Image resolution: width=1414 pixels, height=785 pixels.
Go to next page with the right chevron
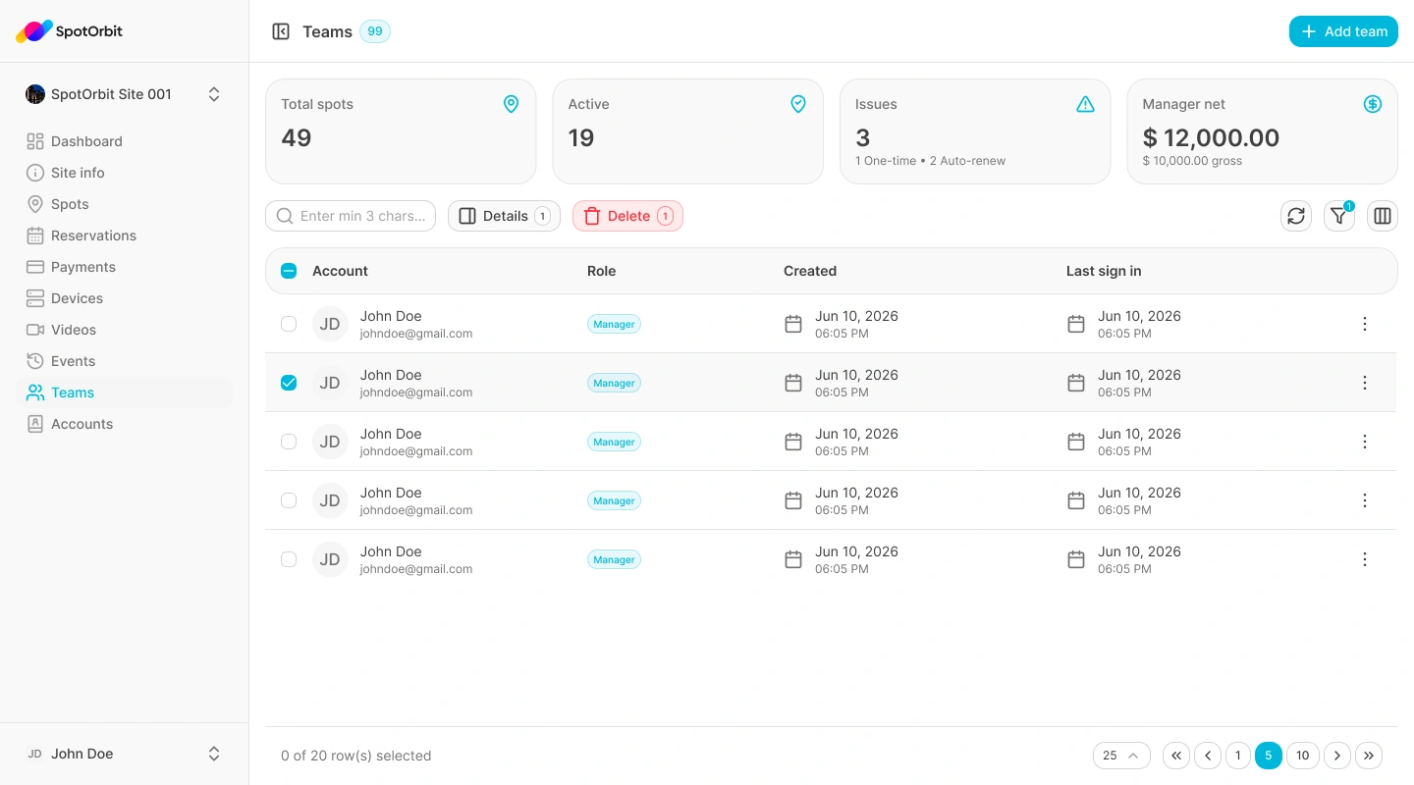[1337, 756]
